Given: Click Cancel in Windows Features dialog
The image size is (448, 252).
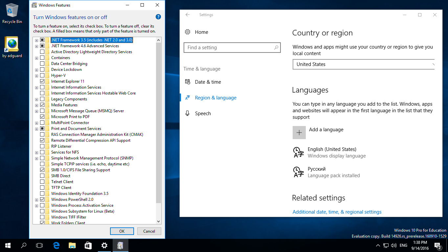Looking at the screenshot, I should 149,231.
